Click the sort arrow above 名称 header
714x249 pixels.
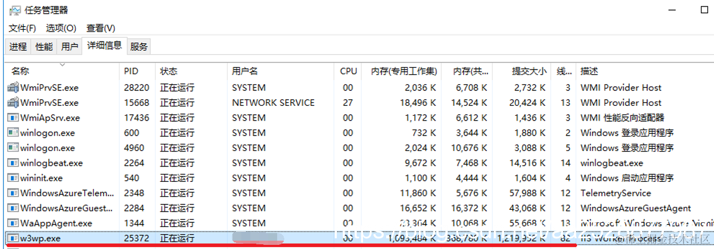coord(63,65)
